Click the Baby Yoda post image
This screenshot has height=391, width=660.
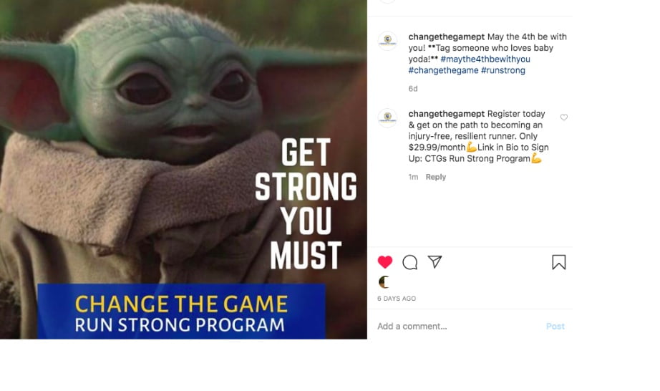pos(183,170)
